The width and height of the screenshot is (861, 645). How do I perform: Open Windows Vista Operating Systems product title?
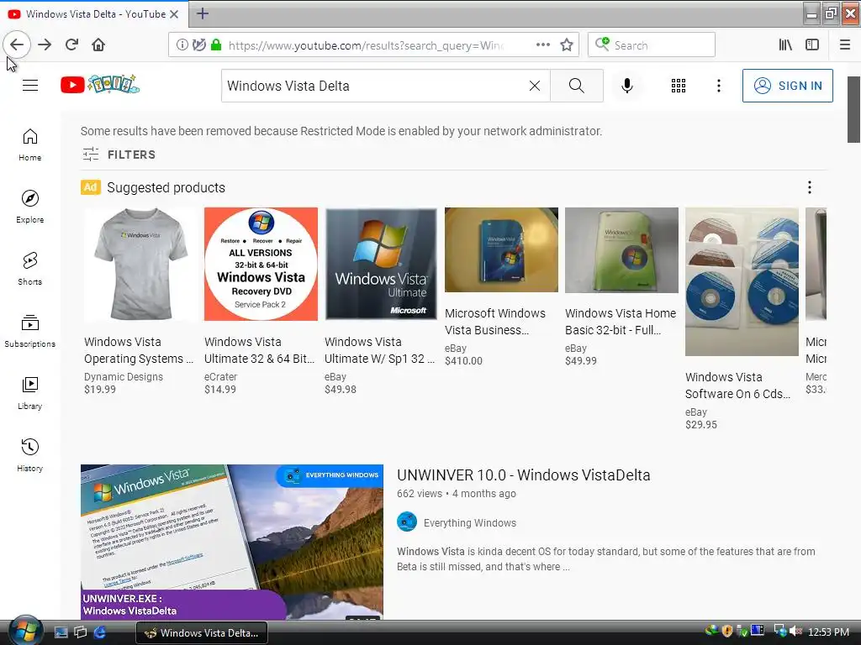coord(139,350)
